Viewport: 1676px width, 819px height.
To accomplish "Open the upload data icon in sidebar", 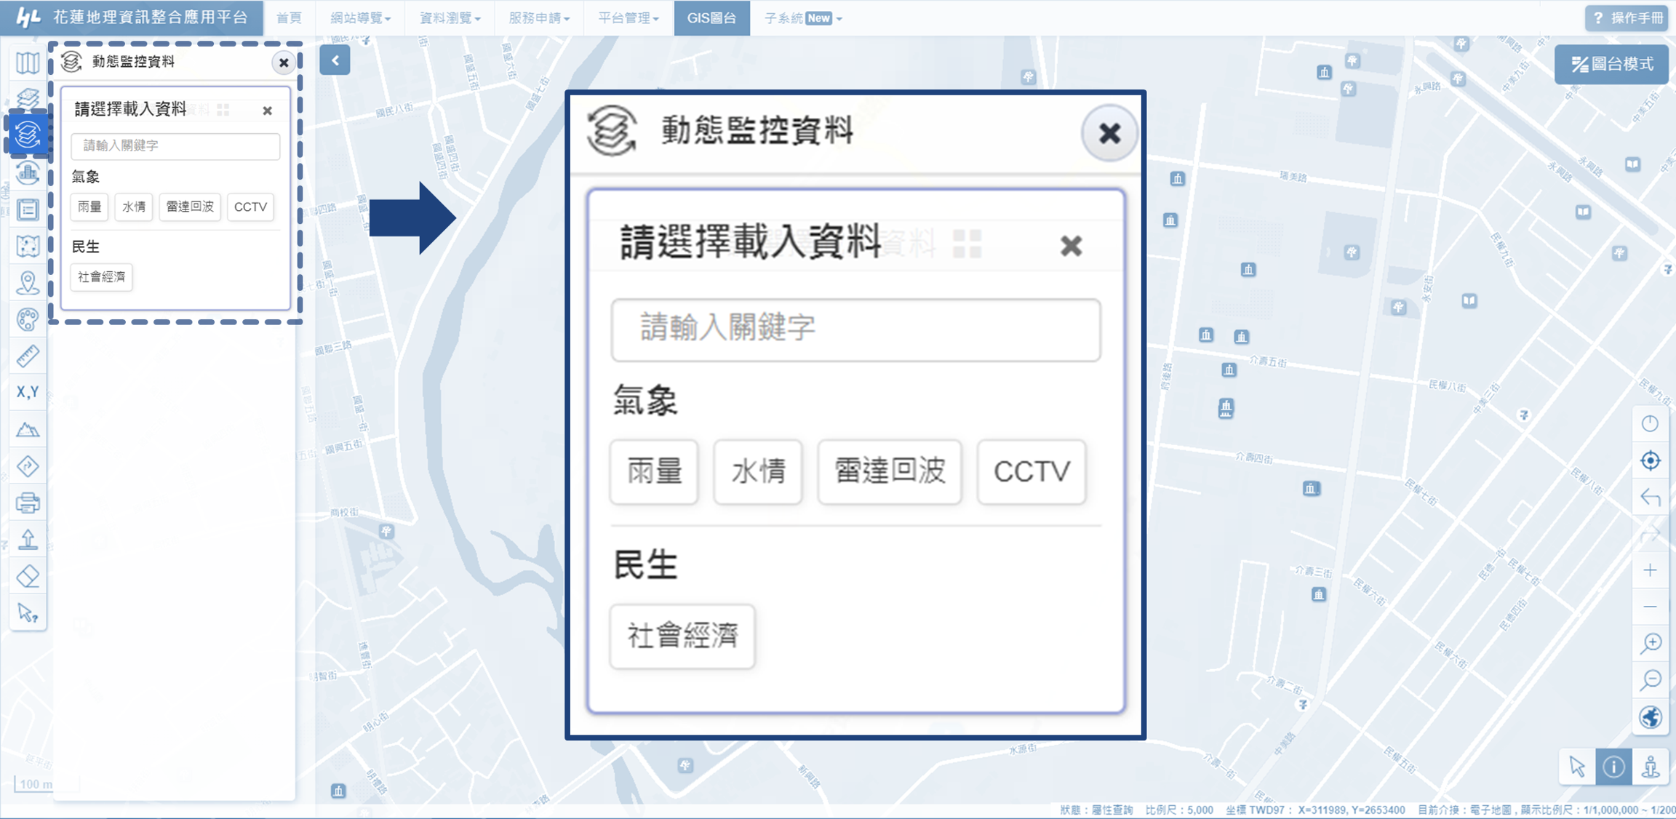I will [28, 540].
